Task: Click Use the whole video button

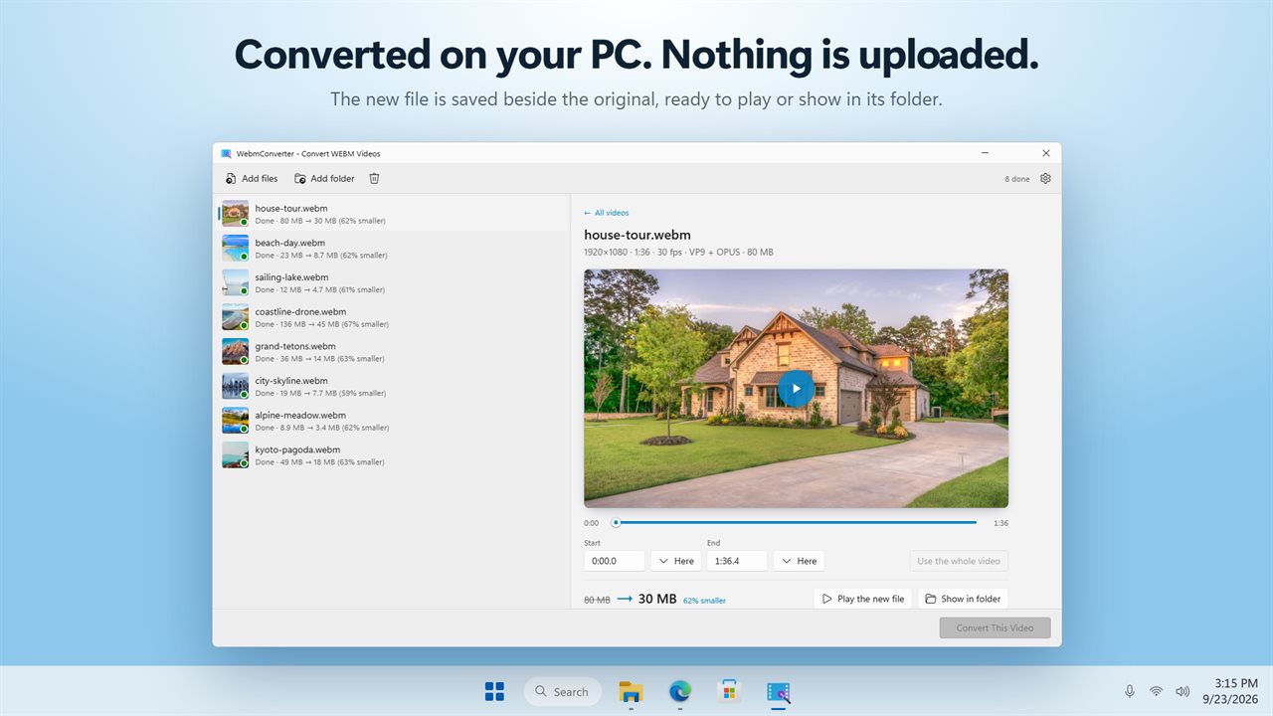Action: pyautogui.click(x=959, y=561)
